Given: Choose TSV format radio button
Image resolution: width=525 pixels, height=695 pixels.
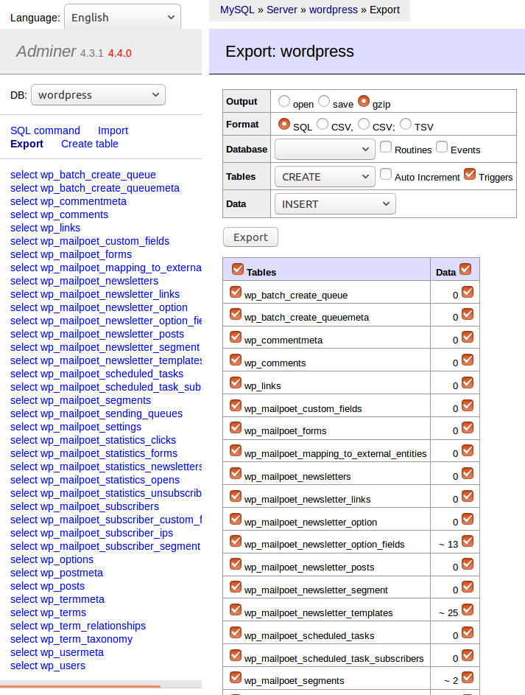Looking at the screenshot, I should (406, 124).
